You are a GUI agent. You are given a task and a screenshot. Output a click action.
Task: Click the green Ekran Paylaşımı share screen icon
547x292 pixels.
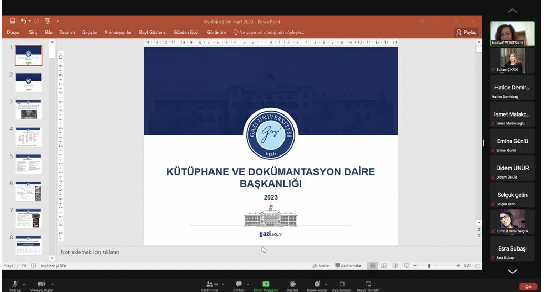click(x=266, y=284)
